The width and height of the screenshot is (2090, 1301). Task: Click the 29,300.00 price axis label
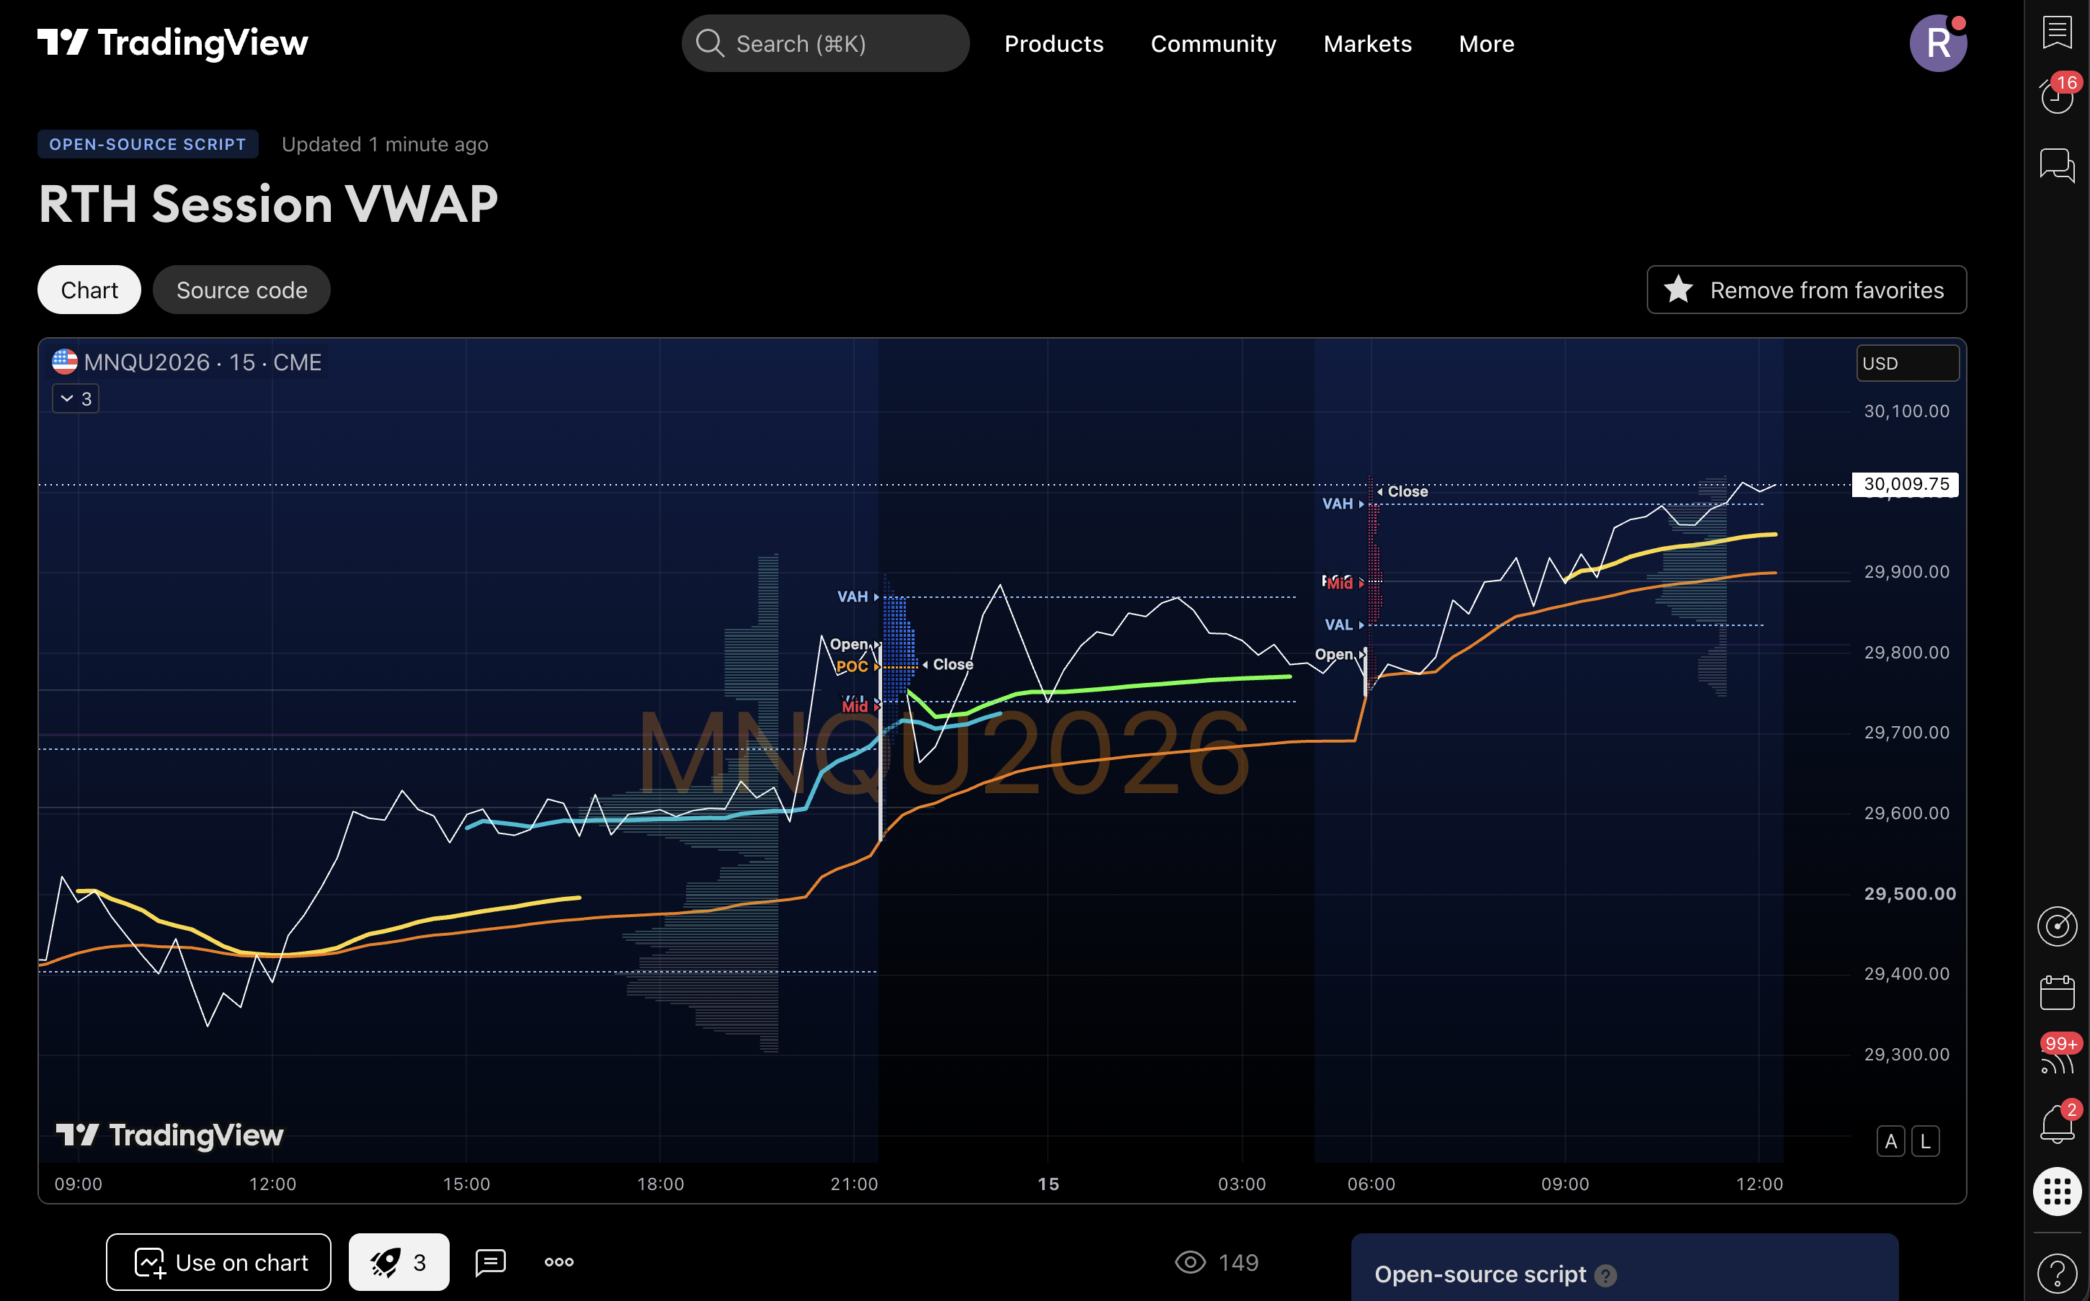(x=1906, y=1054)
